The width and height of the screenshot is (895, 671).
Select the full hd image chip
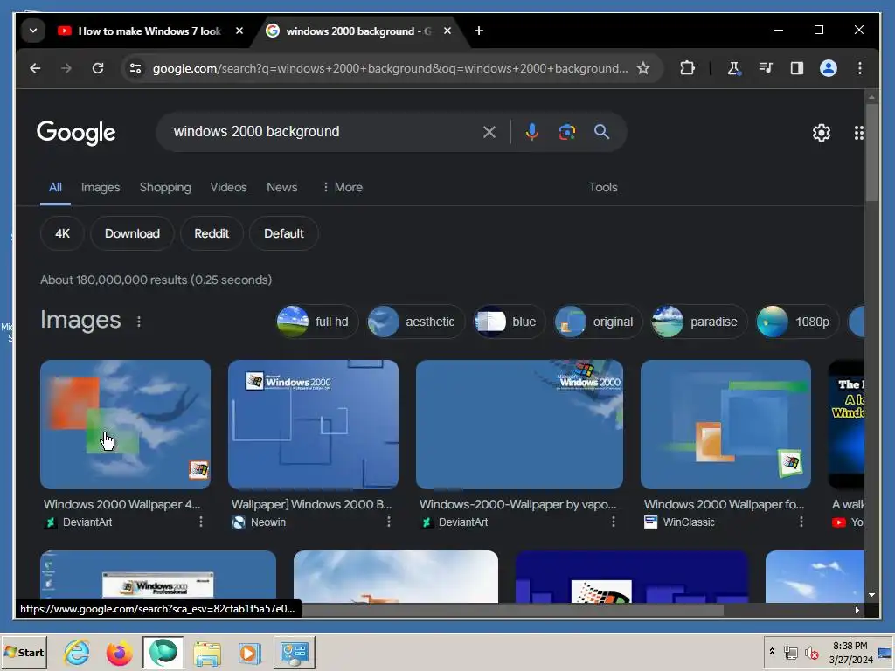point(317,322)
